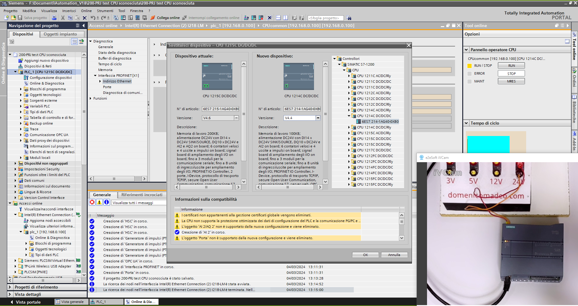Expand Blocchi di programma under PLC_1
The width and height of the screenshot is (578, 306).
(21, 89)
